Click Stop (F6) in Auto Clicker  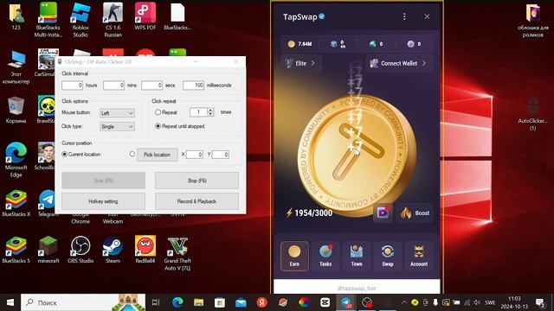[x=196, y=181]
